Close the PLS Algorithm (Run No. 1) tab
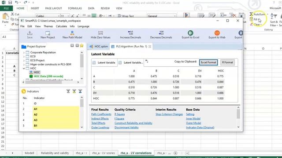The height and width of the screenshot is (158, 282). coord(150,47)
